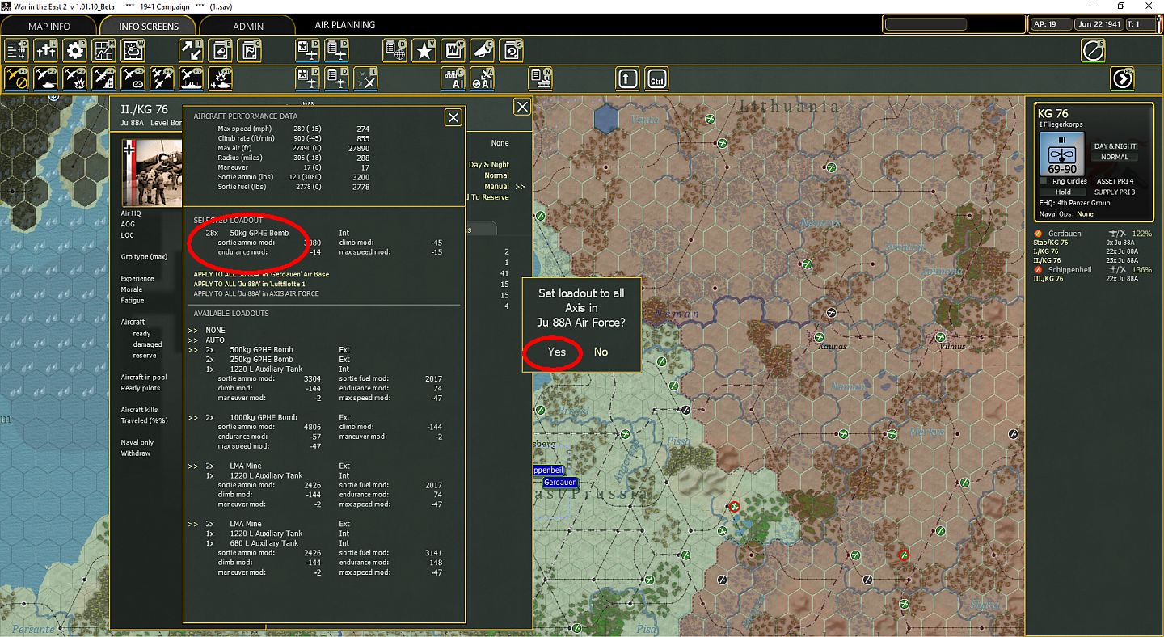Select the F11 explosion-over-tank mode icon

[x=221, y=78]
